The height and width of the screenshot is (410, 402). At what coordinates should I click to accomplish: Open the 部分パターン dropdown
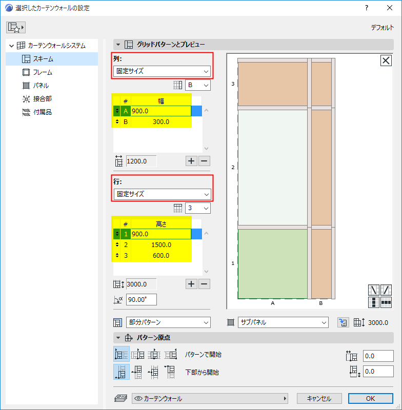pos(168,322)
